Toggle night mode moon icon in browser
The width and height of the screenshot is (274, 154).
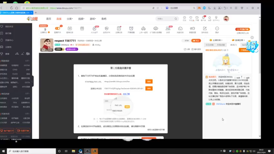point(209,8)
